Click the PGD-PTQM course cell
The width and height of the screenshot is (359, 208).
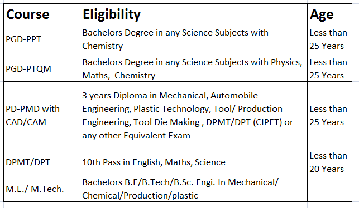42,68
